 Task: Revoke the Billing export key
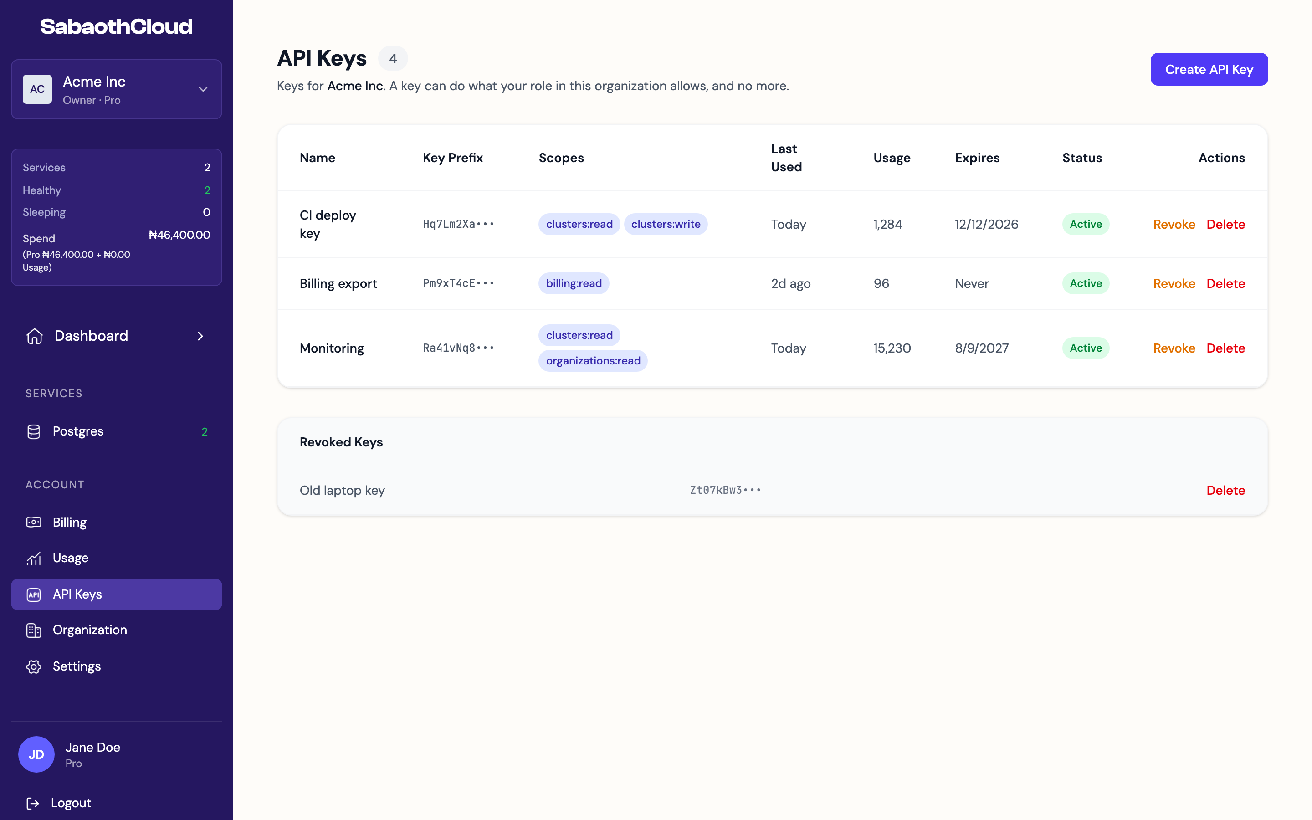pos(1174,284)
